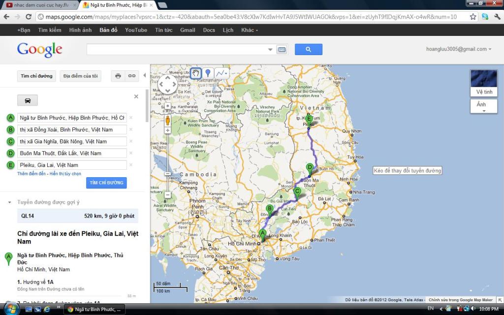This screenshot has height=315, width=504.
Task: Click the map zoom out minus button
Action: click(x=167, y=195)
